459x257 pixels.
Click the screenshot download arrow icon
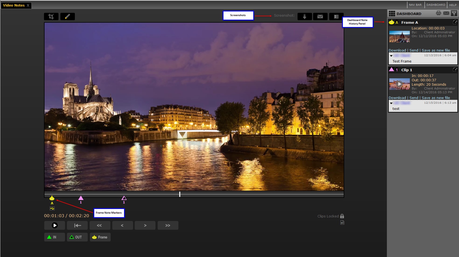click(304, 17)
